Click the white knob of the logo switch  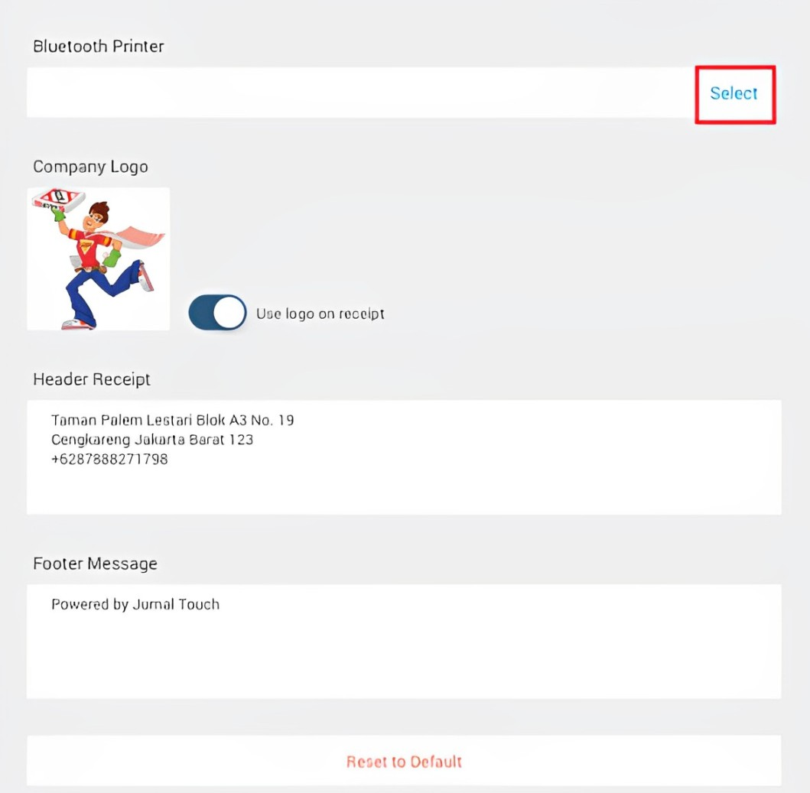pos(229,313)
